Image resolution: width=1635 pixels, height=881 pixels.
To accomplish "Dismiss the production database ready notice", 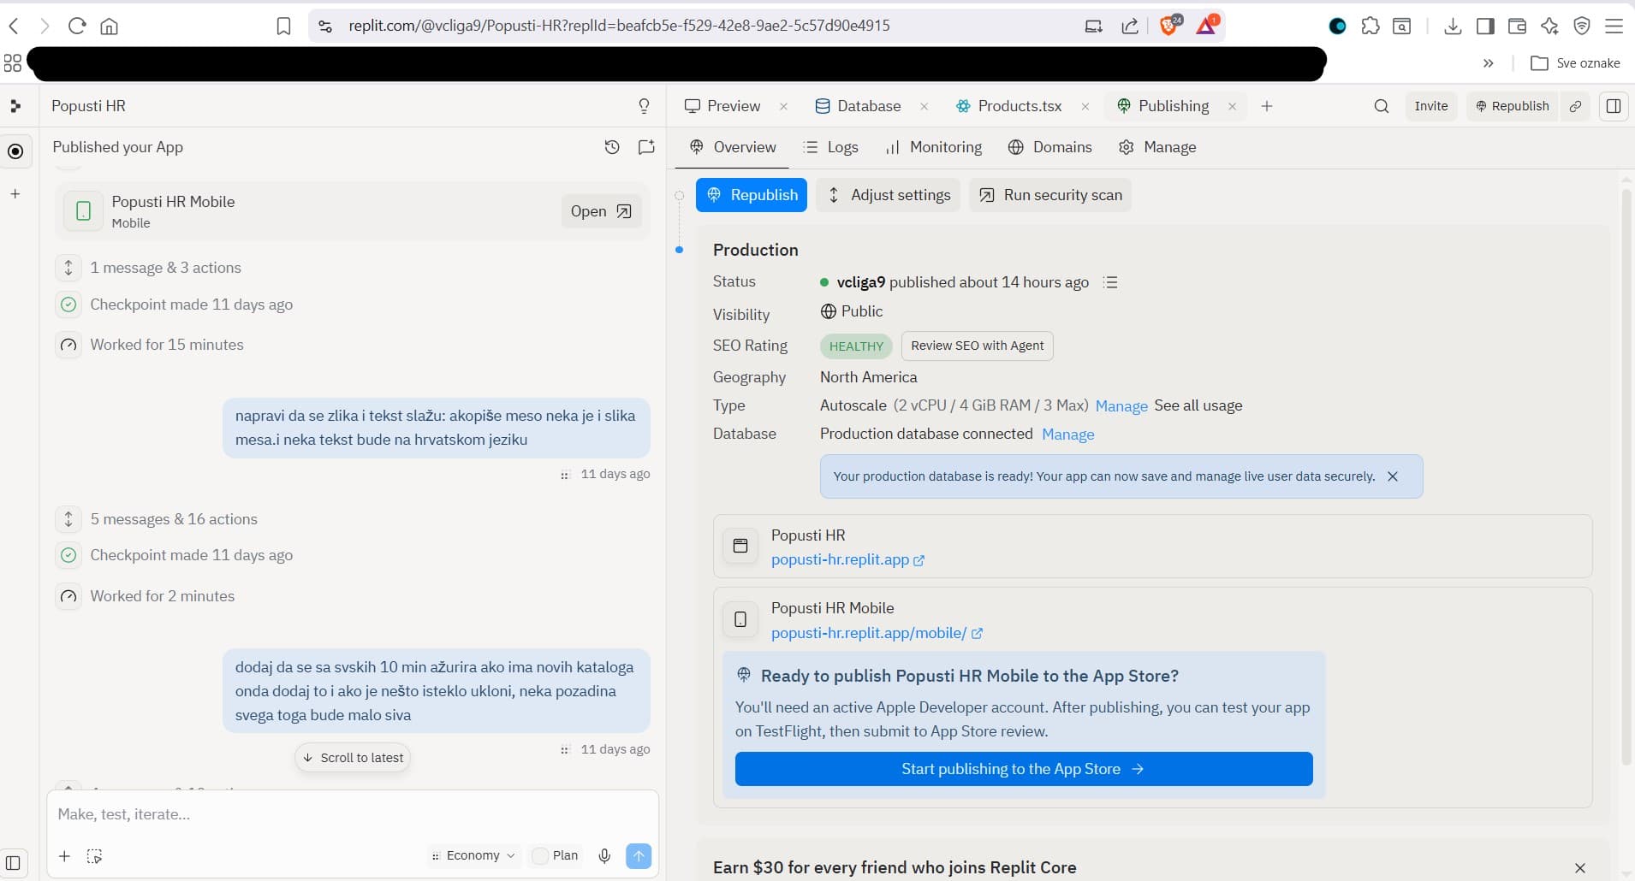I will click(x=1393, y=476).
